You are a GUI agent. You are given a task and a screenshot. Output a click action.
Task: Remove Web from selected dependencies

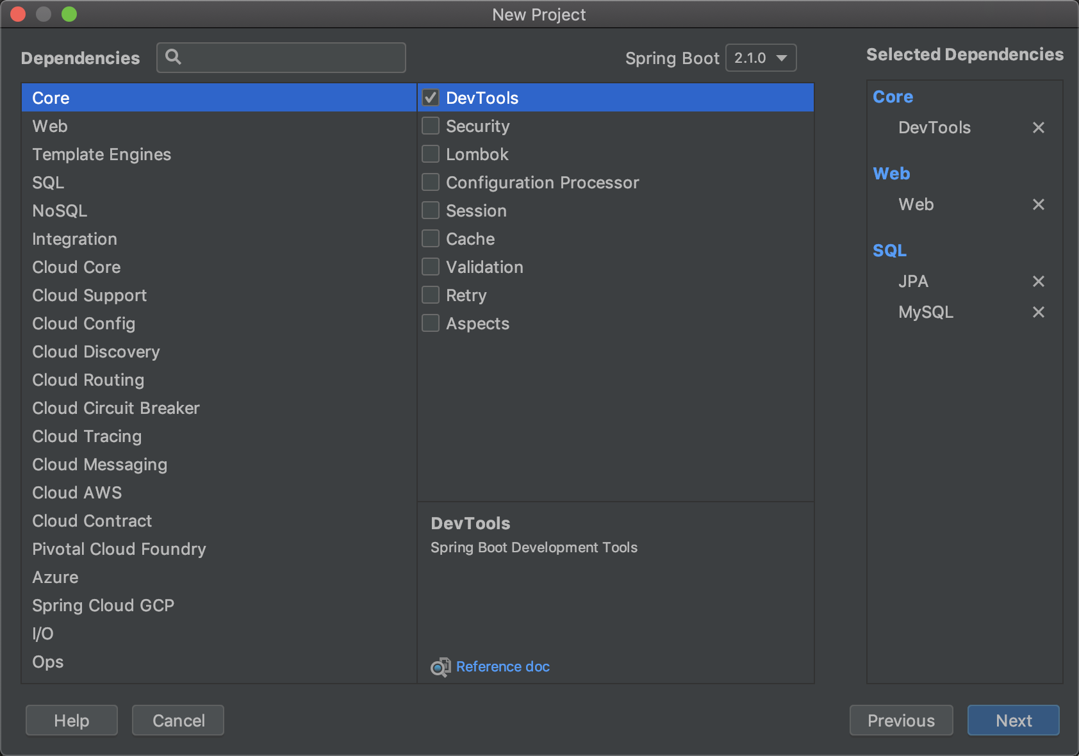(1039, 204)
